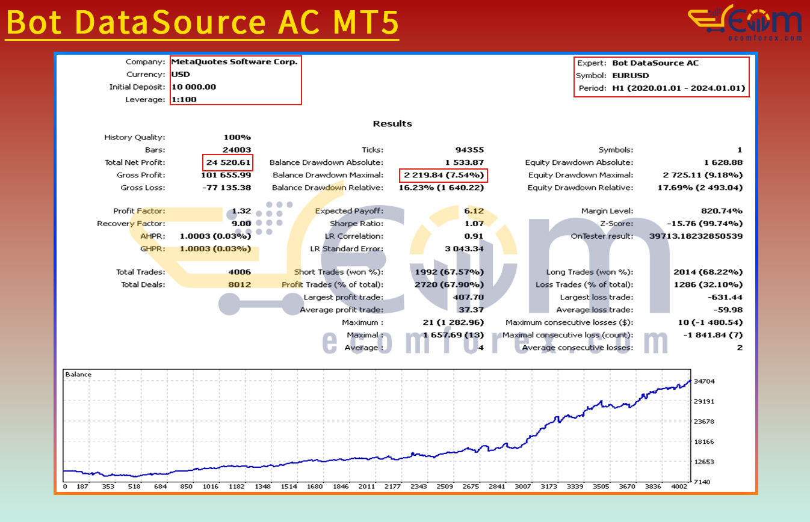Click Equity Drawdown Absolute value '1 628.88'

(723, 162)
